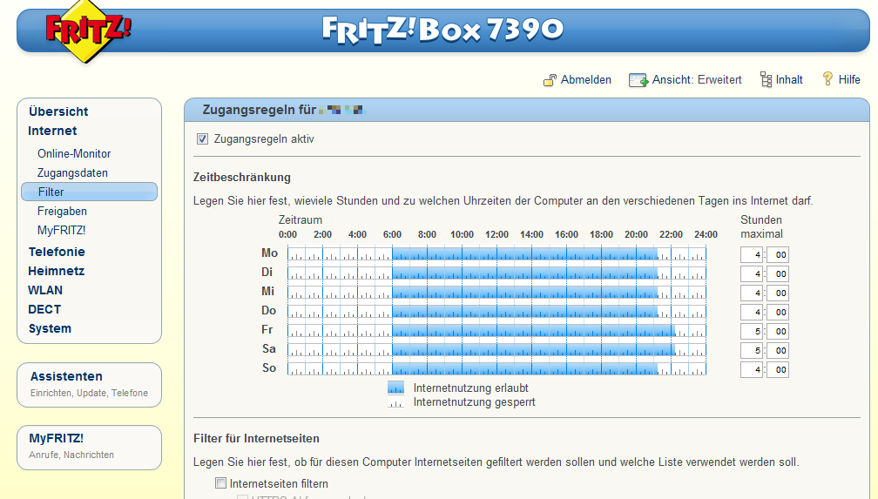Click Fr maximum hours field
Screen dimensions: 878x499
(752, 331)
